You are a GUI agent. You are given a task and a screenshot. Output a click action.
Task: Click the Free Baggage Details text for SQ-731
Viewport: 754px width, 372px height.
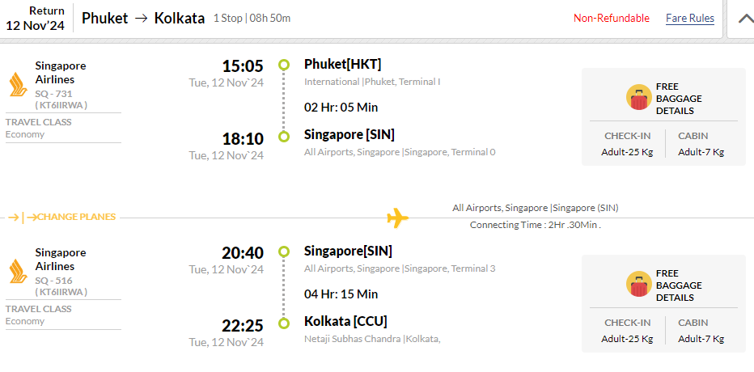point(679,99)
